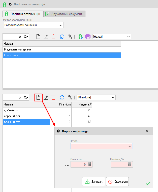Viewport: 158px width, 192px height.
Task: Click the printer icon in upper toolbar
Action: pos(88,37)
